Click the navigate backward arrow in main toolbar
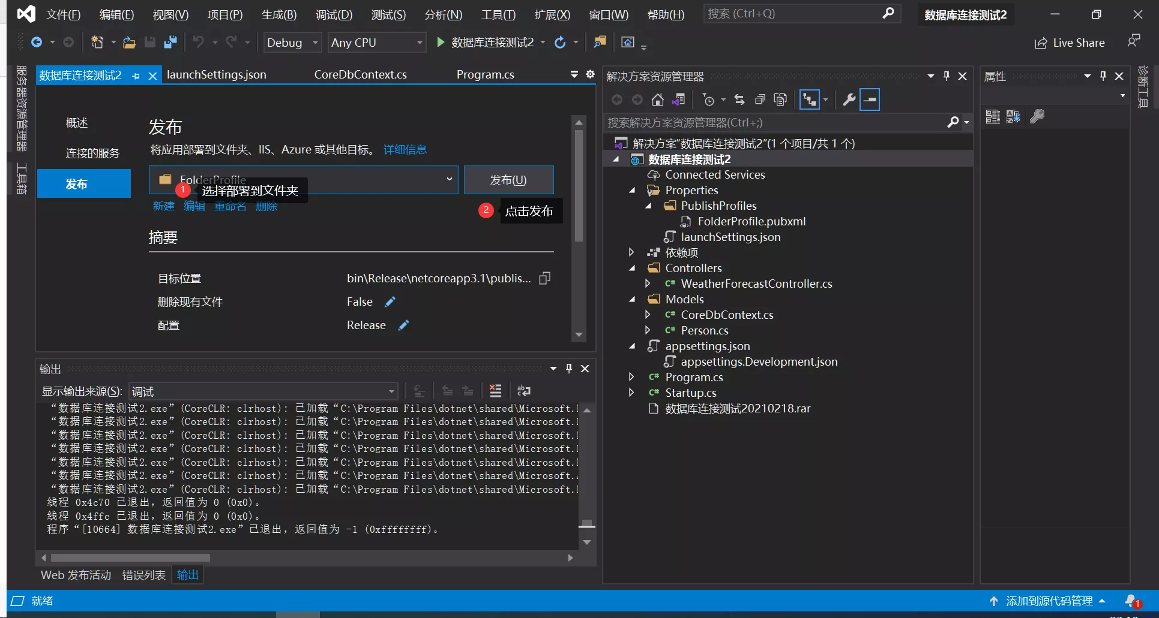 [x=37, y=43]
